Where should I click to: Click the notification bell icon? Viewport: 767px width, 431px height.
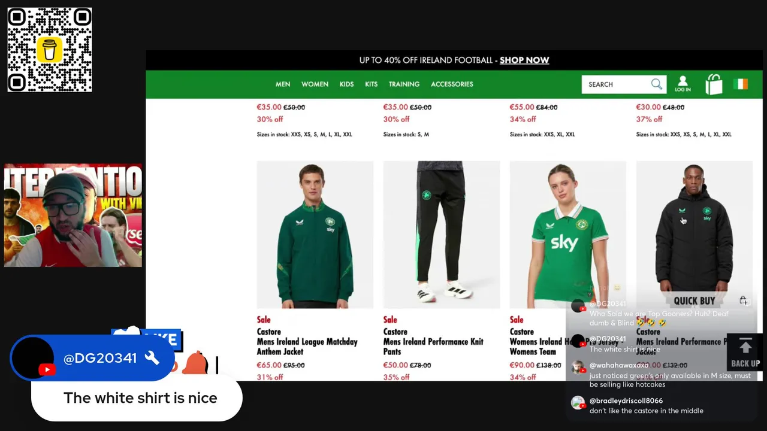point(194,363)
